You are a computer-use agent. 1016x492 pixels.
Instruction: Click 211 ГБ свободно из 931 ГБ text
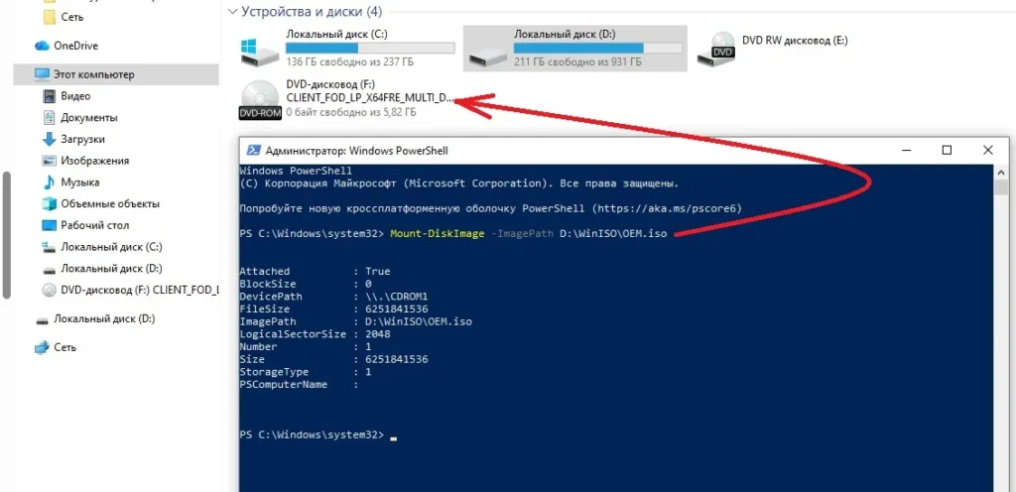pos(577,62)
